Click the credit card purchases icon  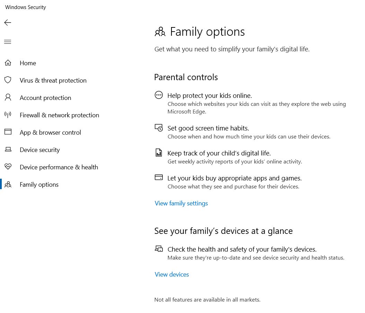159,178
